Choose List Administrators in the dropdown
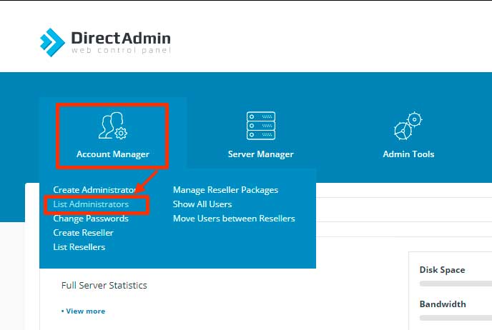The height and width of the screenshot is (330, 492). (x=91, y=204)
